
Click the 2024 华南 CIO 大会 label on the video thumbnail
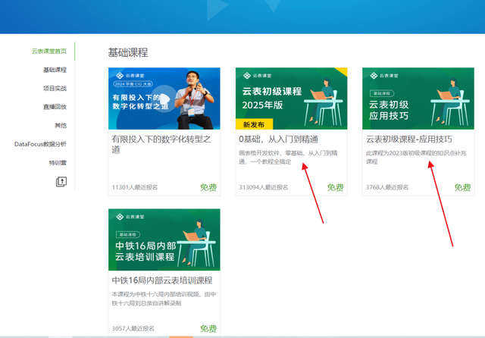point(133,84)
